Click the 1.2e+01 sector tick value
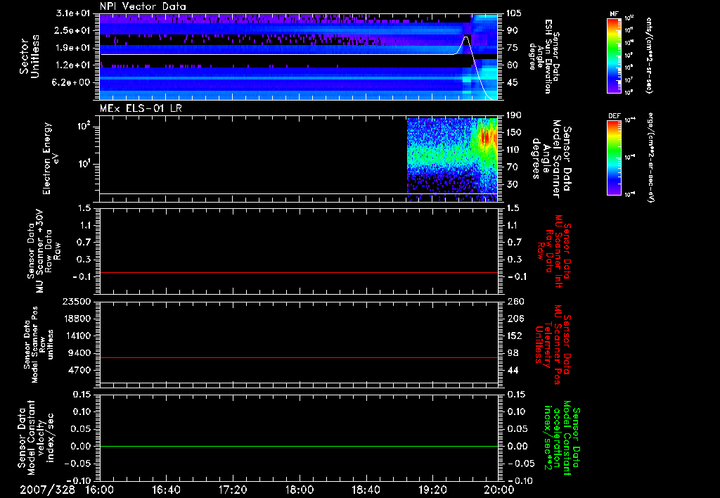Viewport: 720px width, 498px height. click(73, 65)
